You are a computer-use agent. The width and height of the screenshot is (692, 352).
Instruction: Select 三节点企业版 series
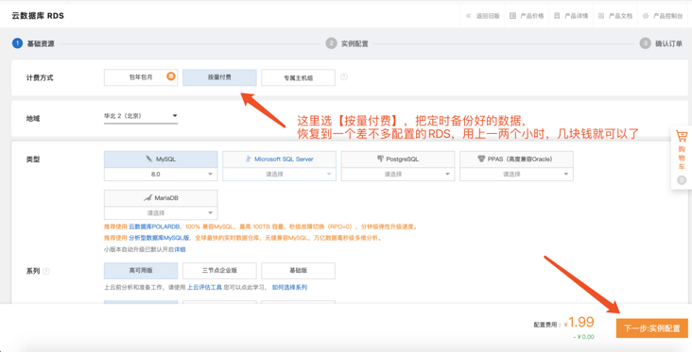click(219, 271)
